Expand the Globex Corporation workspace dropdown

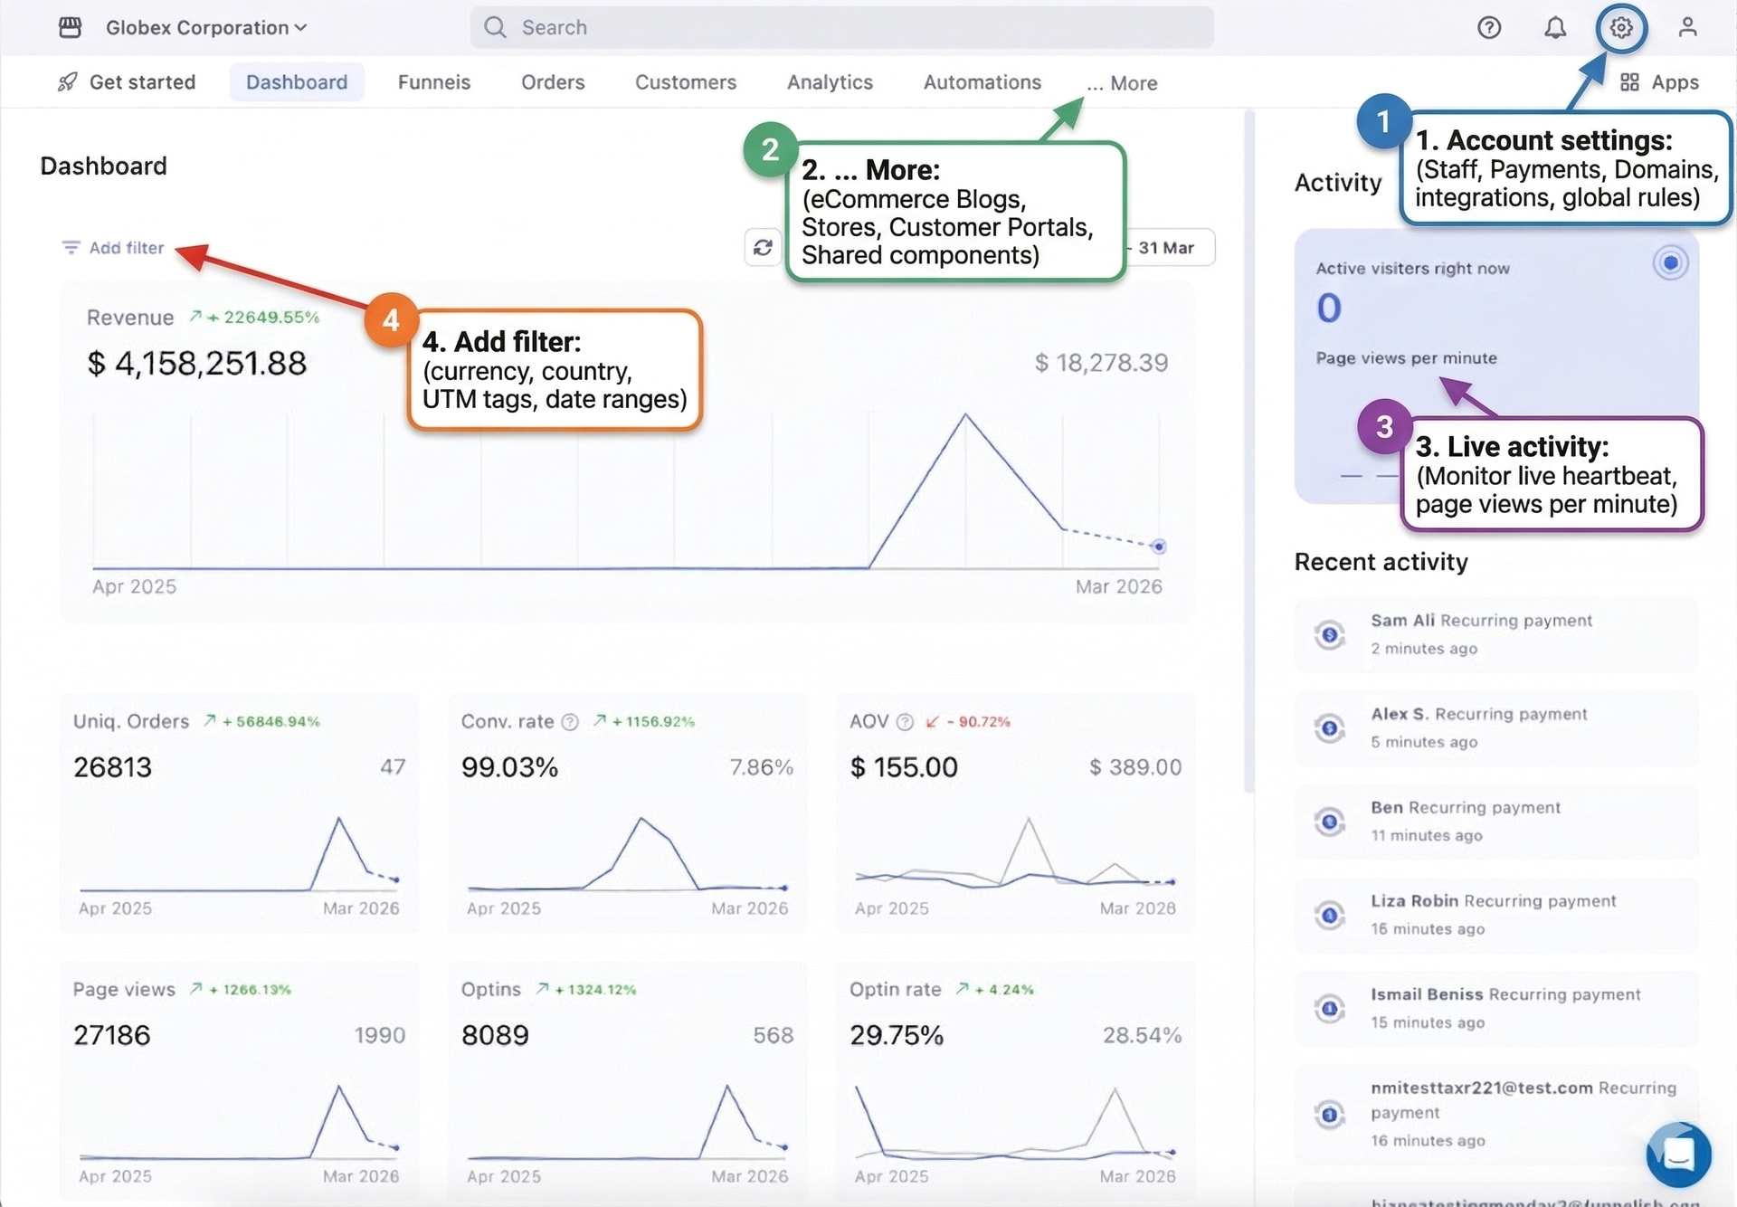pos(206,28)
